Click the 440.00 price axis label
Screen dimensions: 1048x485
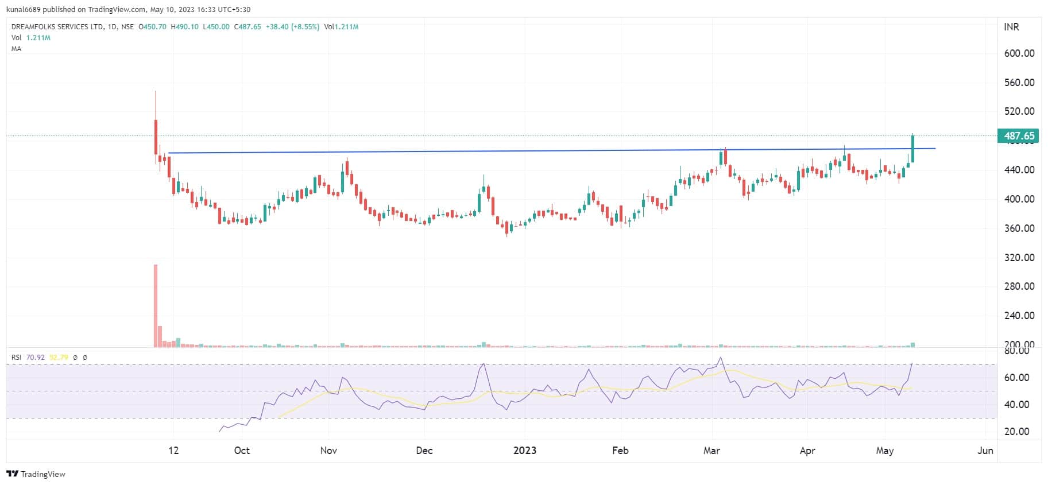click(x=1019, y=170)
